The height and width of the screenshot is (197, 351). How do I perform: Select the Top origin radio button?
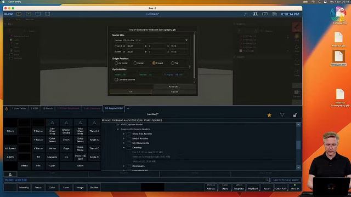172,63
